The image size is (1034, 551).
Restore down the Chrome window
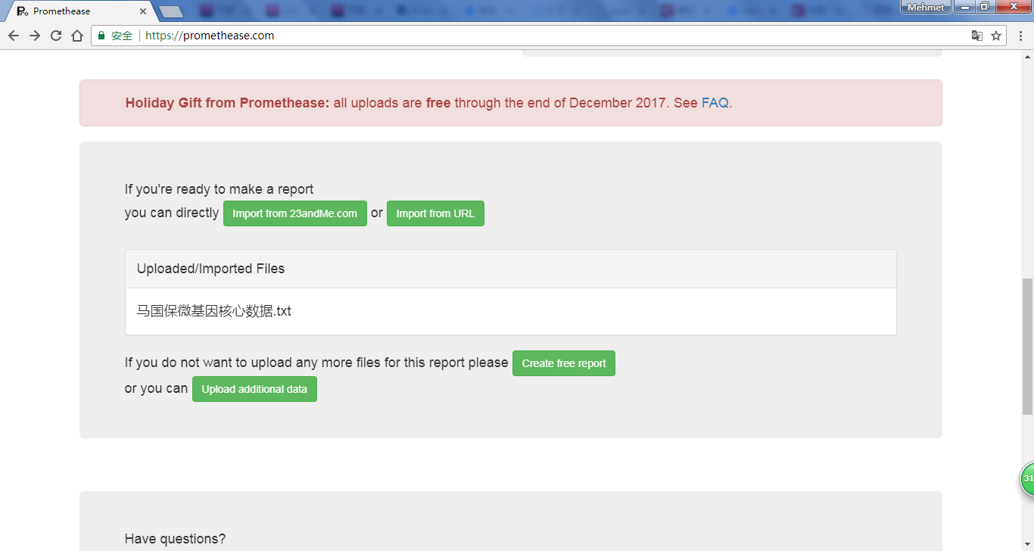coord(985,7)
